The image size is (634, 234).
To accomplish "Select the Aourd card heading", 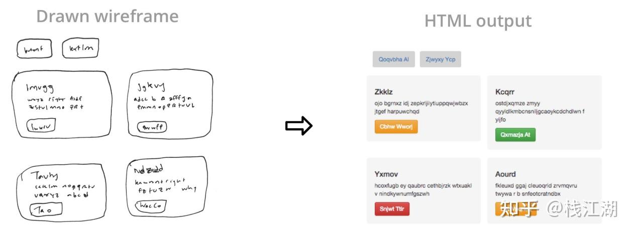I will [x=505, y=174].
